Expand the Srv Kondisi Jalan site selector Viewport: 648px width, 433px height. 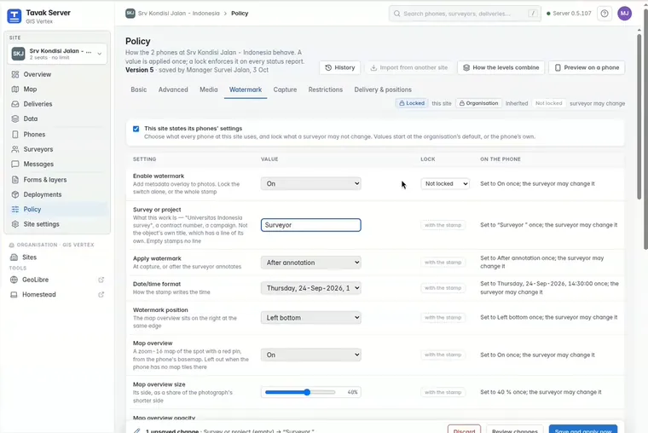(x=57, y=54)
